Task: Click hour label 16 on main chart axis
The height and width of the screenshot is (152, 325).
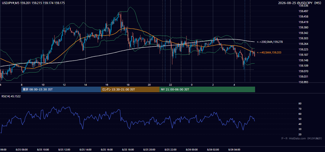Action: tap(107, 85)
